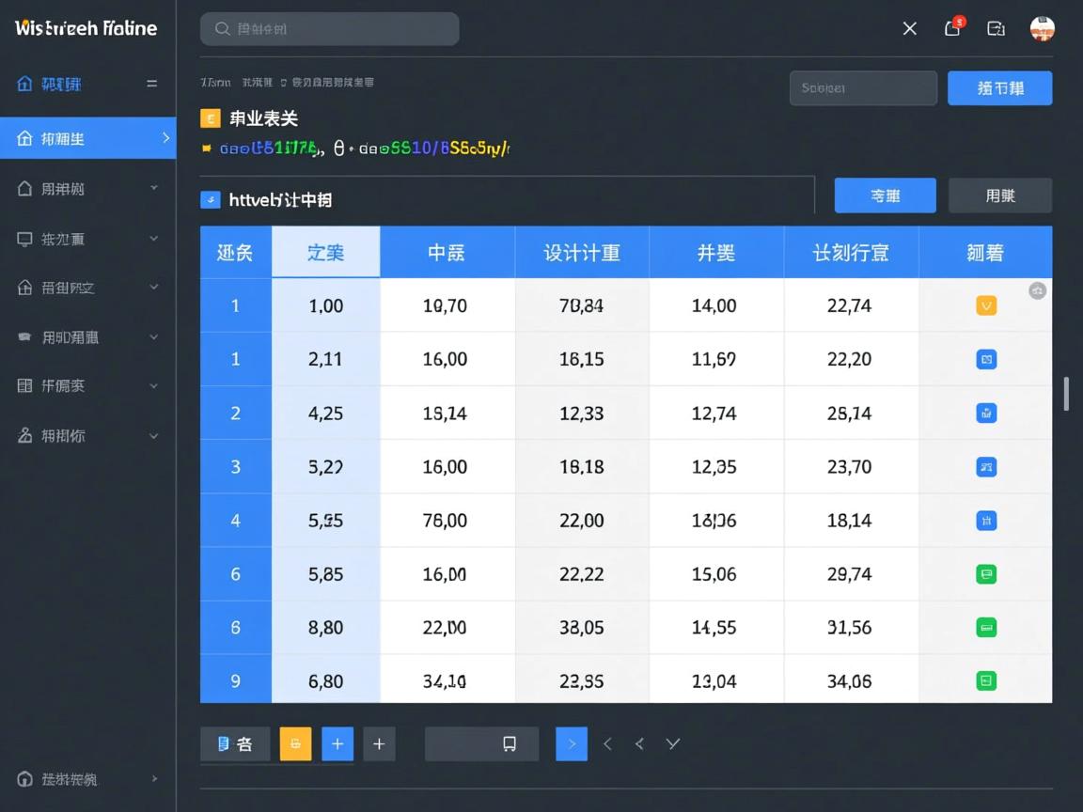1083x812 pixels.
Task: Open the notification bell with red badge
Action: pos(952,29)
